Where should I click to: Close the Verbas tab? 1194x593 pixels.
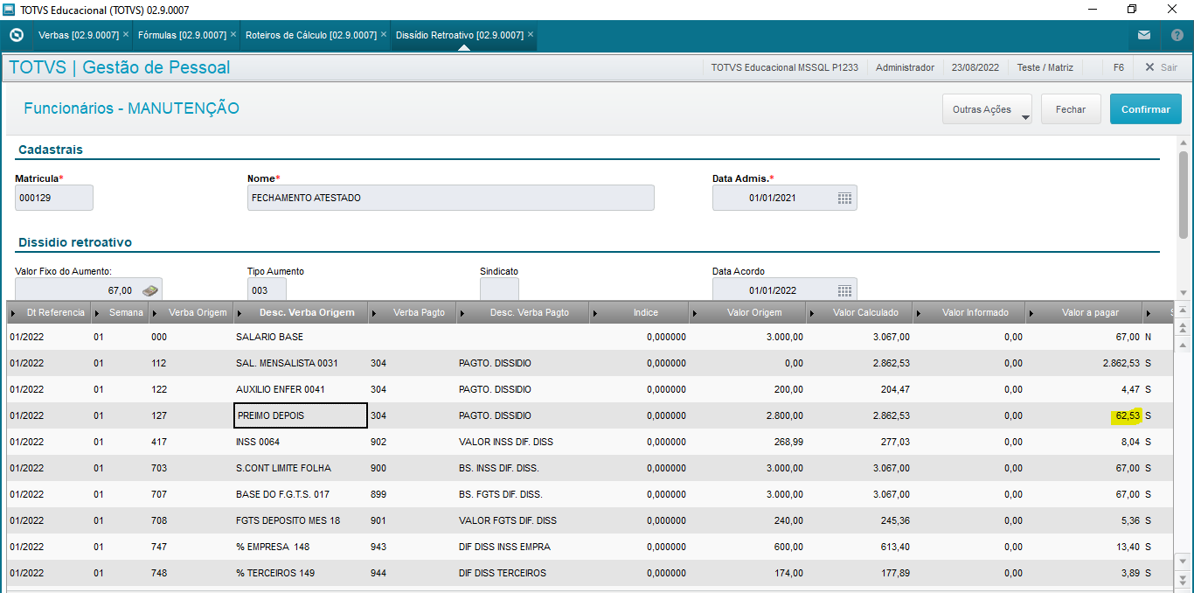[126, 35]
